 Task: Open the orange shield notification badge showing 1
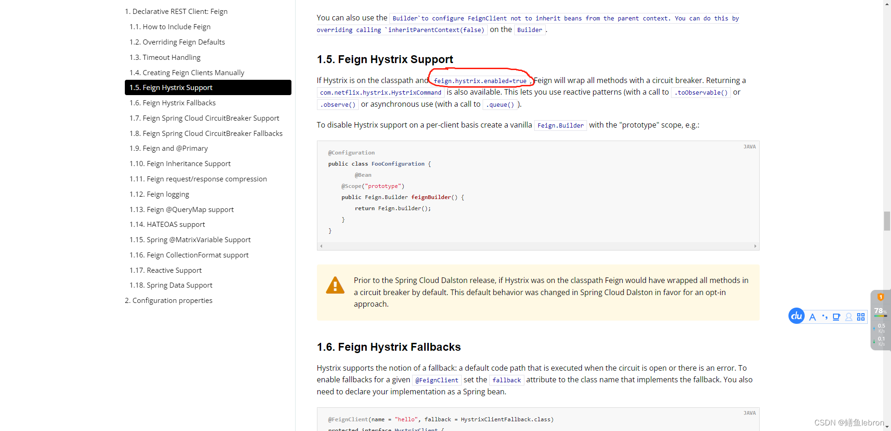point(880,296)
